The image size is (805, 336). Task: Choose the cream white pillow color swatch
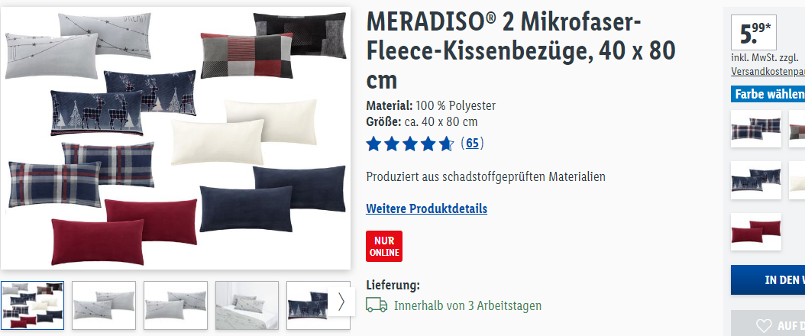797,180
